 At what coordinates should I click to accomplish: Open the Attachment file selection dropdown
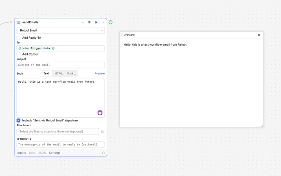tap(57, 132)
